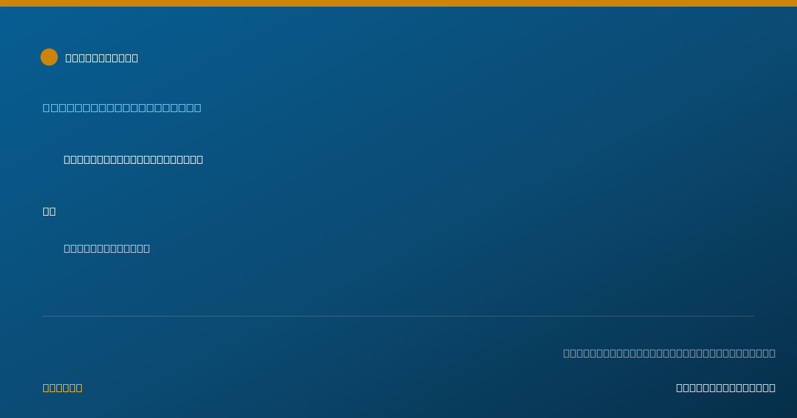Click the thin horizontal divider line
This screenshot has width=797, height=418.
pyautogui.click(x=398, y=316)
